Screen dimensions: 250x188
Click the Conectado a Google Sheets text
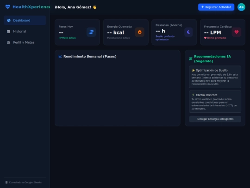(25, 182)
